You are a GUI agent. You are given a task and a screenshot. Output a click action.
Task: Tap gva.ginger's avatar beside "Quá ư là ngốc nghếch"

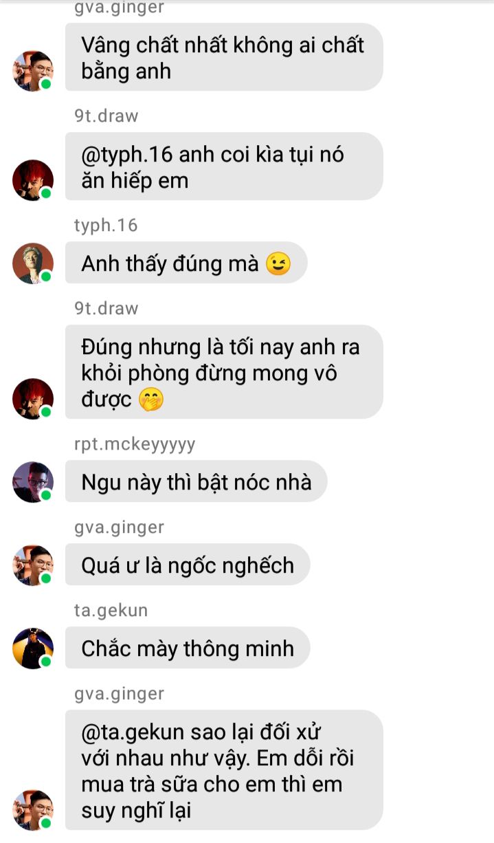(33, 565)
